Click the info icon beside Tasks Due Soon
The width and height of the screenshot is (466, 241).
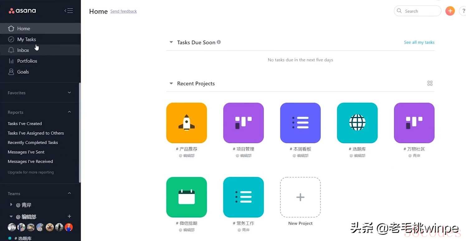click(219, 42)
